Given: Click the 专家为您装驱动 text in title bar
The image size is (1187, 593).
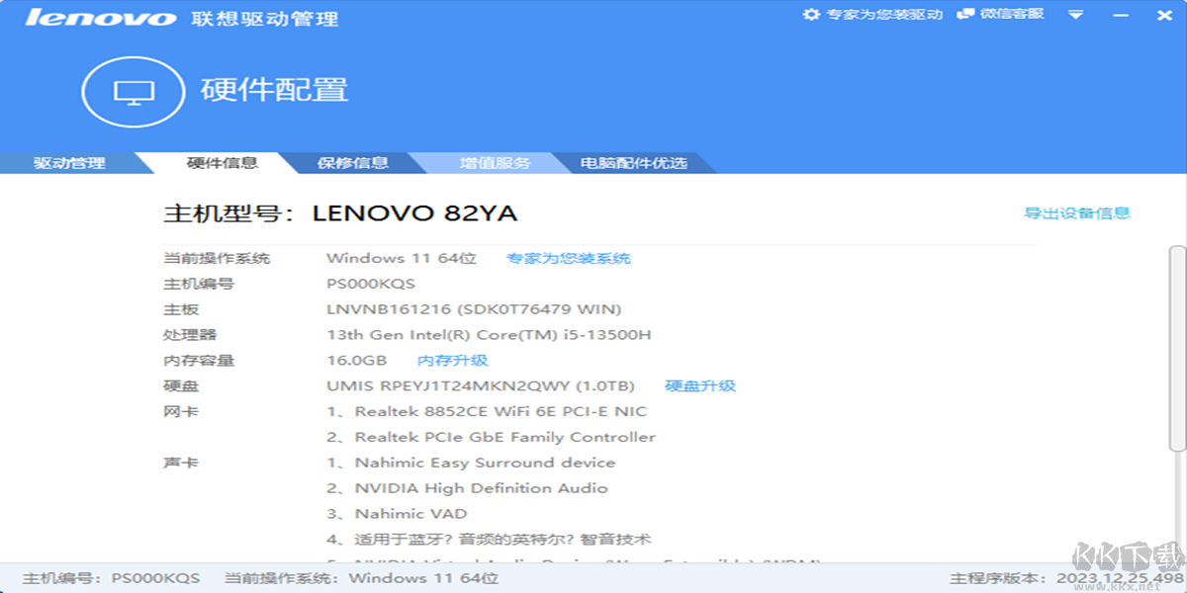Looking at the screenshot, I should click(x=885, y=15).
